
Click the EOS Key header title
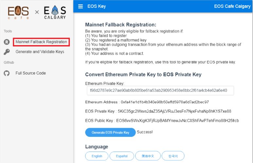click(x=97, y=6)
